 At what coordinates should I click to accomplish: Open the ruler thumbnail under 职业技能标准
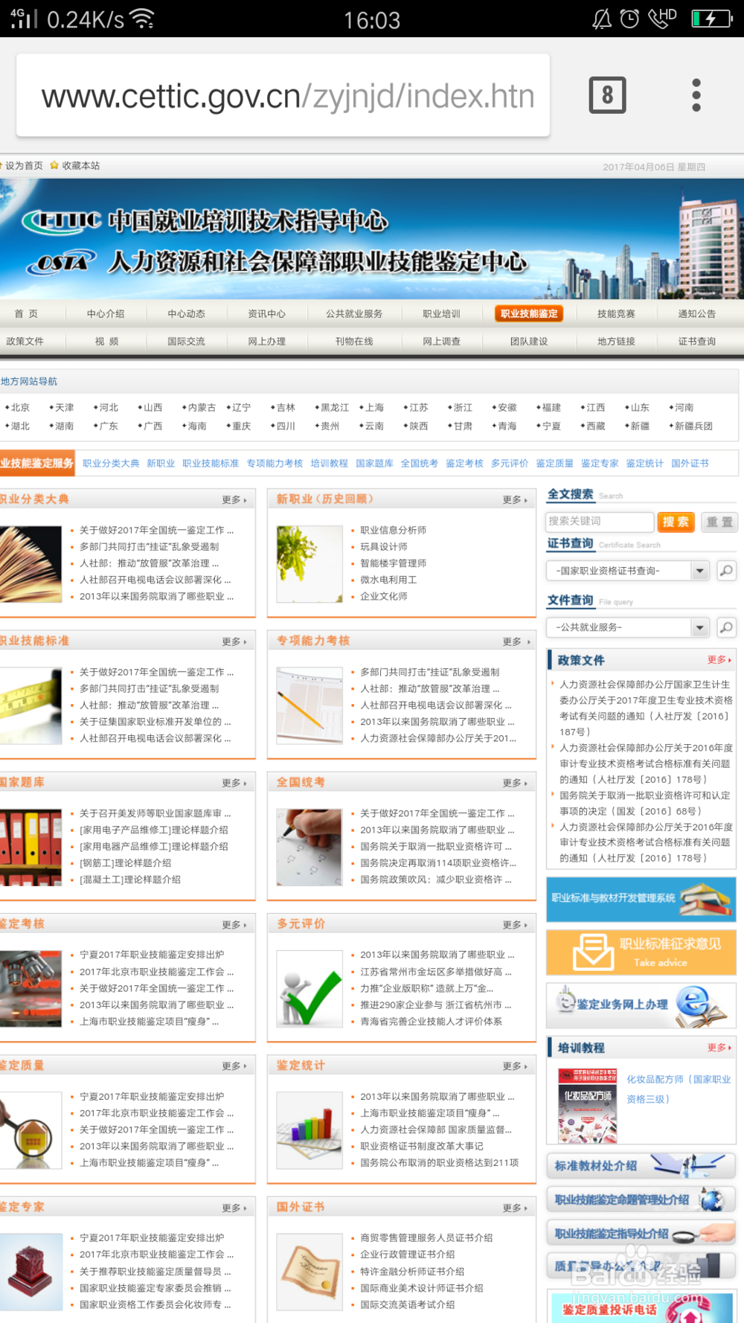tap(30, 706)
